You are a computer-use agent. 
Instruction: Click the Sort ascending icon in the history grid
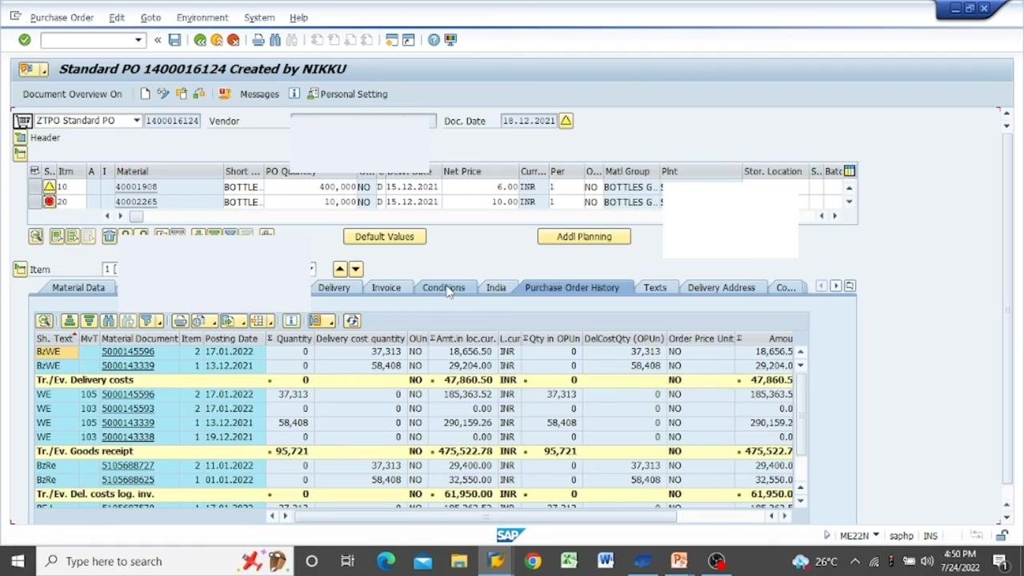point(70,321)
